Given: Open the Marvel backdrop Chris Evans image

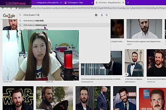Looking at the screenshot, I should tap(125, 98).
